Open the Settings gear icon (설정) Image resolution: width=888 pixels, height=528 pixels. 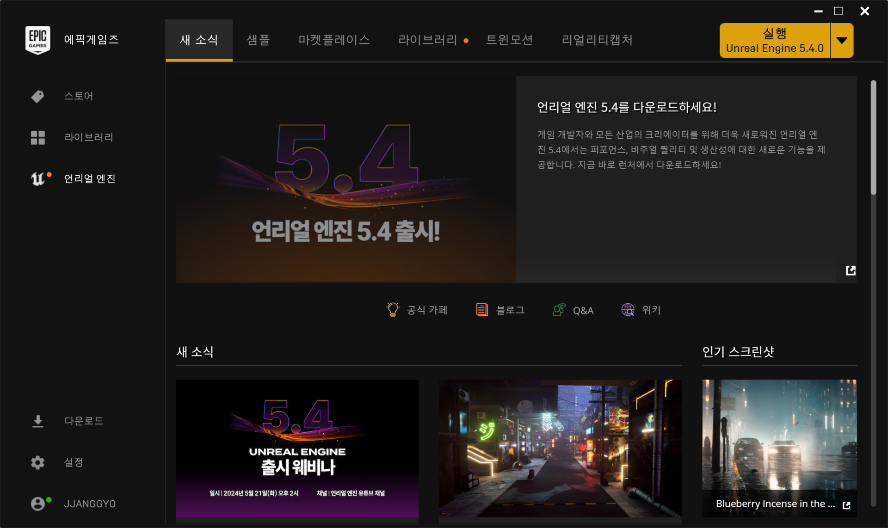coord(37,462)
